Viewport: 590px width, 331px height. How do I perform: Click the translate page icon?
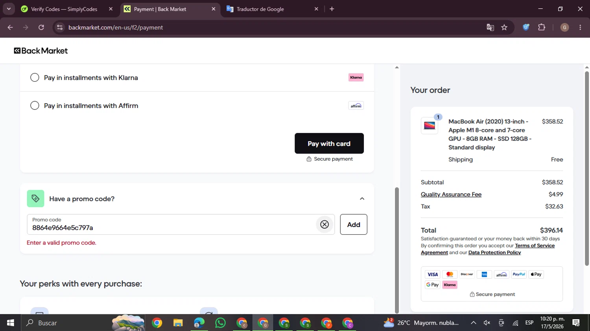490,27
